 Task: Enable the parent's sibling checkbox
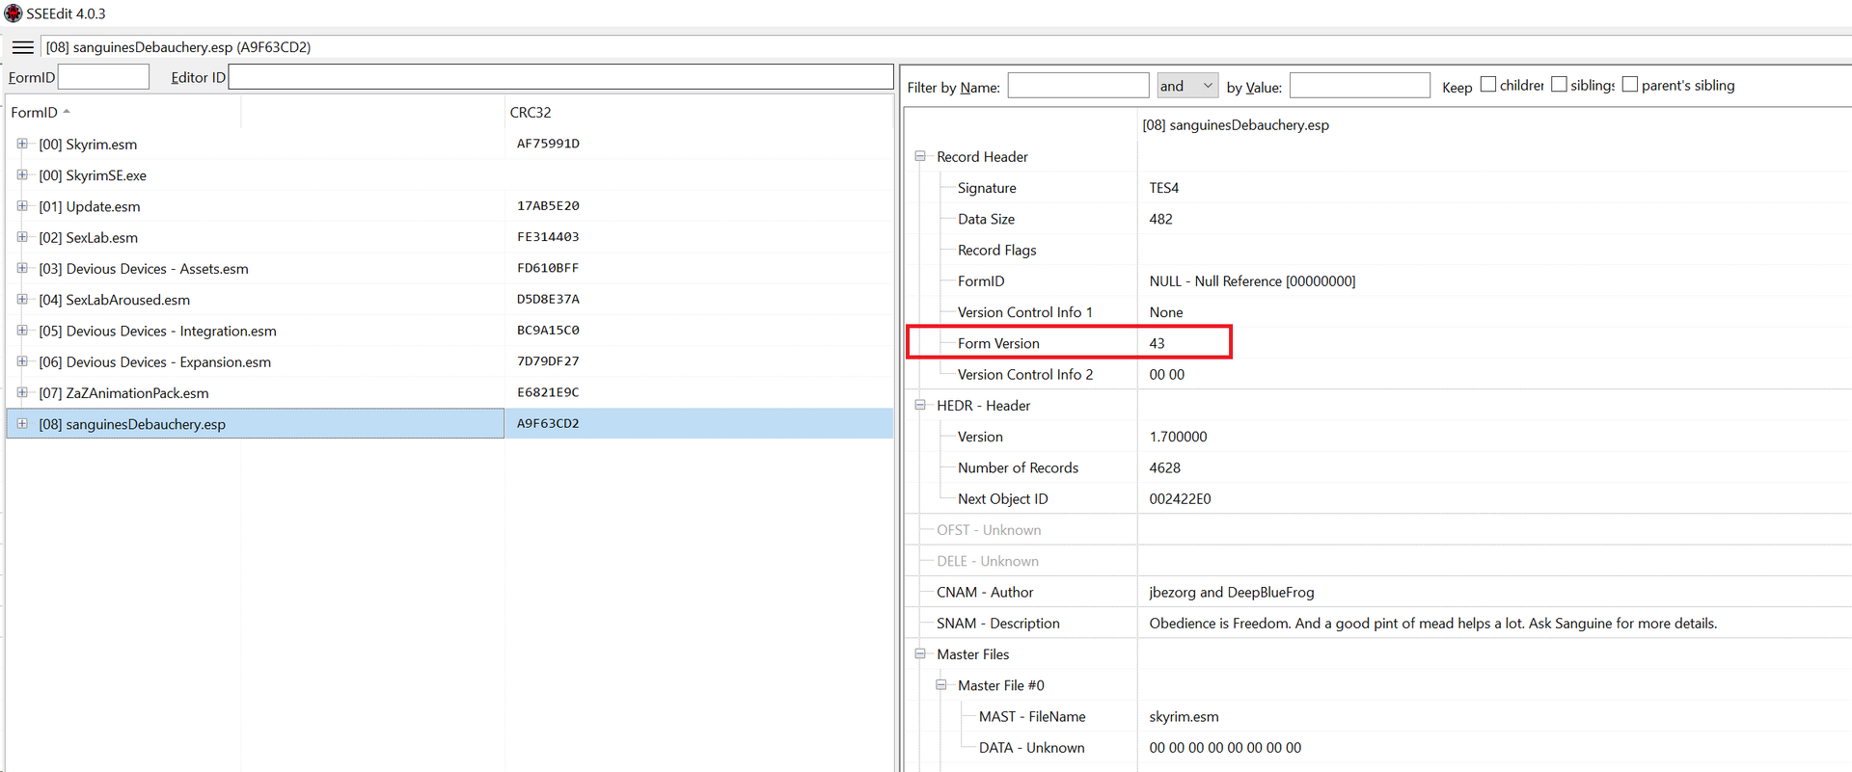pos(1630,85)
